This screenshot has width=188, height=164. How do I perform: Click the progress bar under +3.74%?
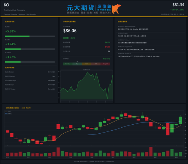tap(30, 49)
